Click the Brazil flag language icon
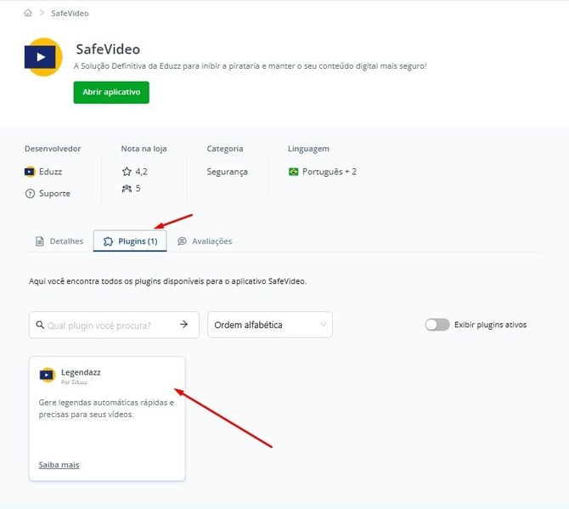 coord(294,172)
